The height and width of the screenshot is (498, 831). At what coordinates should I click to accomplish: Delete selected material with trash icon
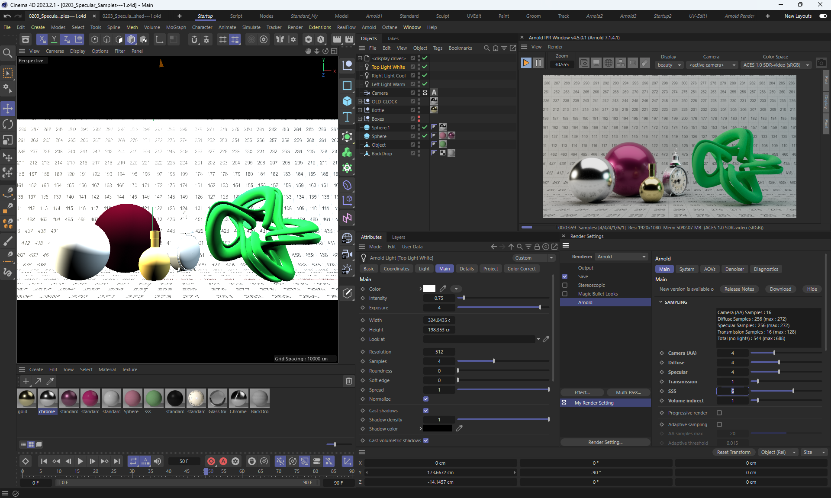click(x=348, y=381)
